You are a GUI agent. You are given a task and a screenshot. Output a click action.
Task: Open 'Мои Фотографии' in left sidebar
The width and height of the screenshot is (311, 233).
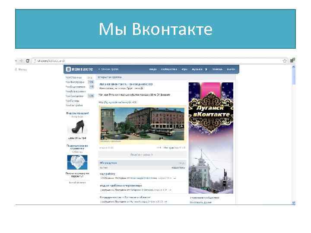pos(75,82)
